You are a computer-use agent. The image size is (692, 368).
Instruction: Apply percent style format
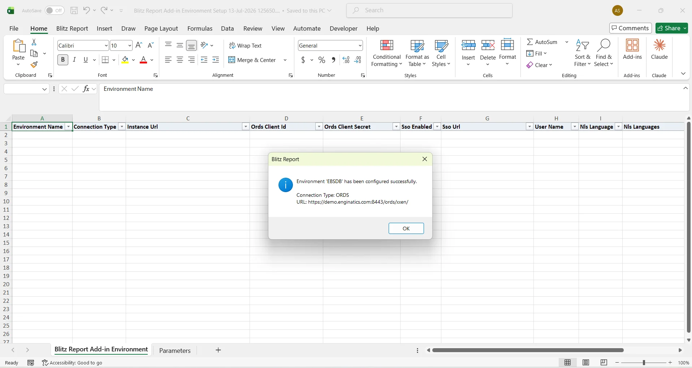click(322, 60)
